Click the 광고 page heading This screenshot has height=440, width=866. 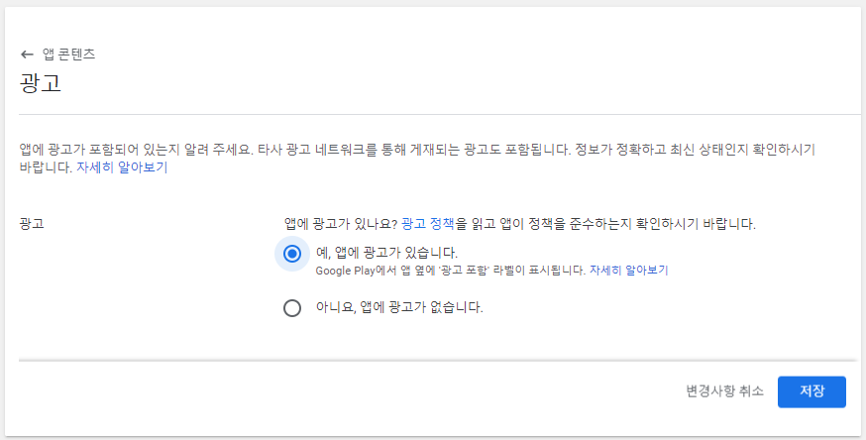pyautogui.click(x=41, y=82)
